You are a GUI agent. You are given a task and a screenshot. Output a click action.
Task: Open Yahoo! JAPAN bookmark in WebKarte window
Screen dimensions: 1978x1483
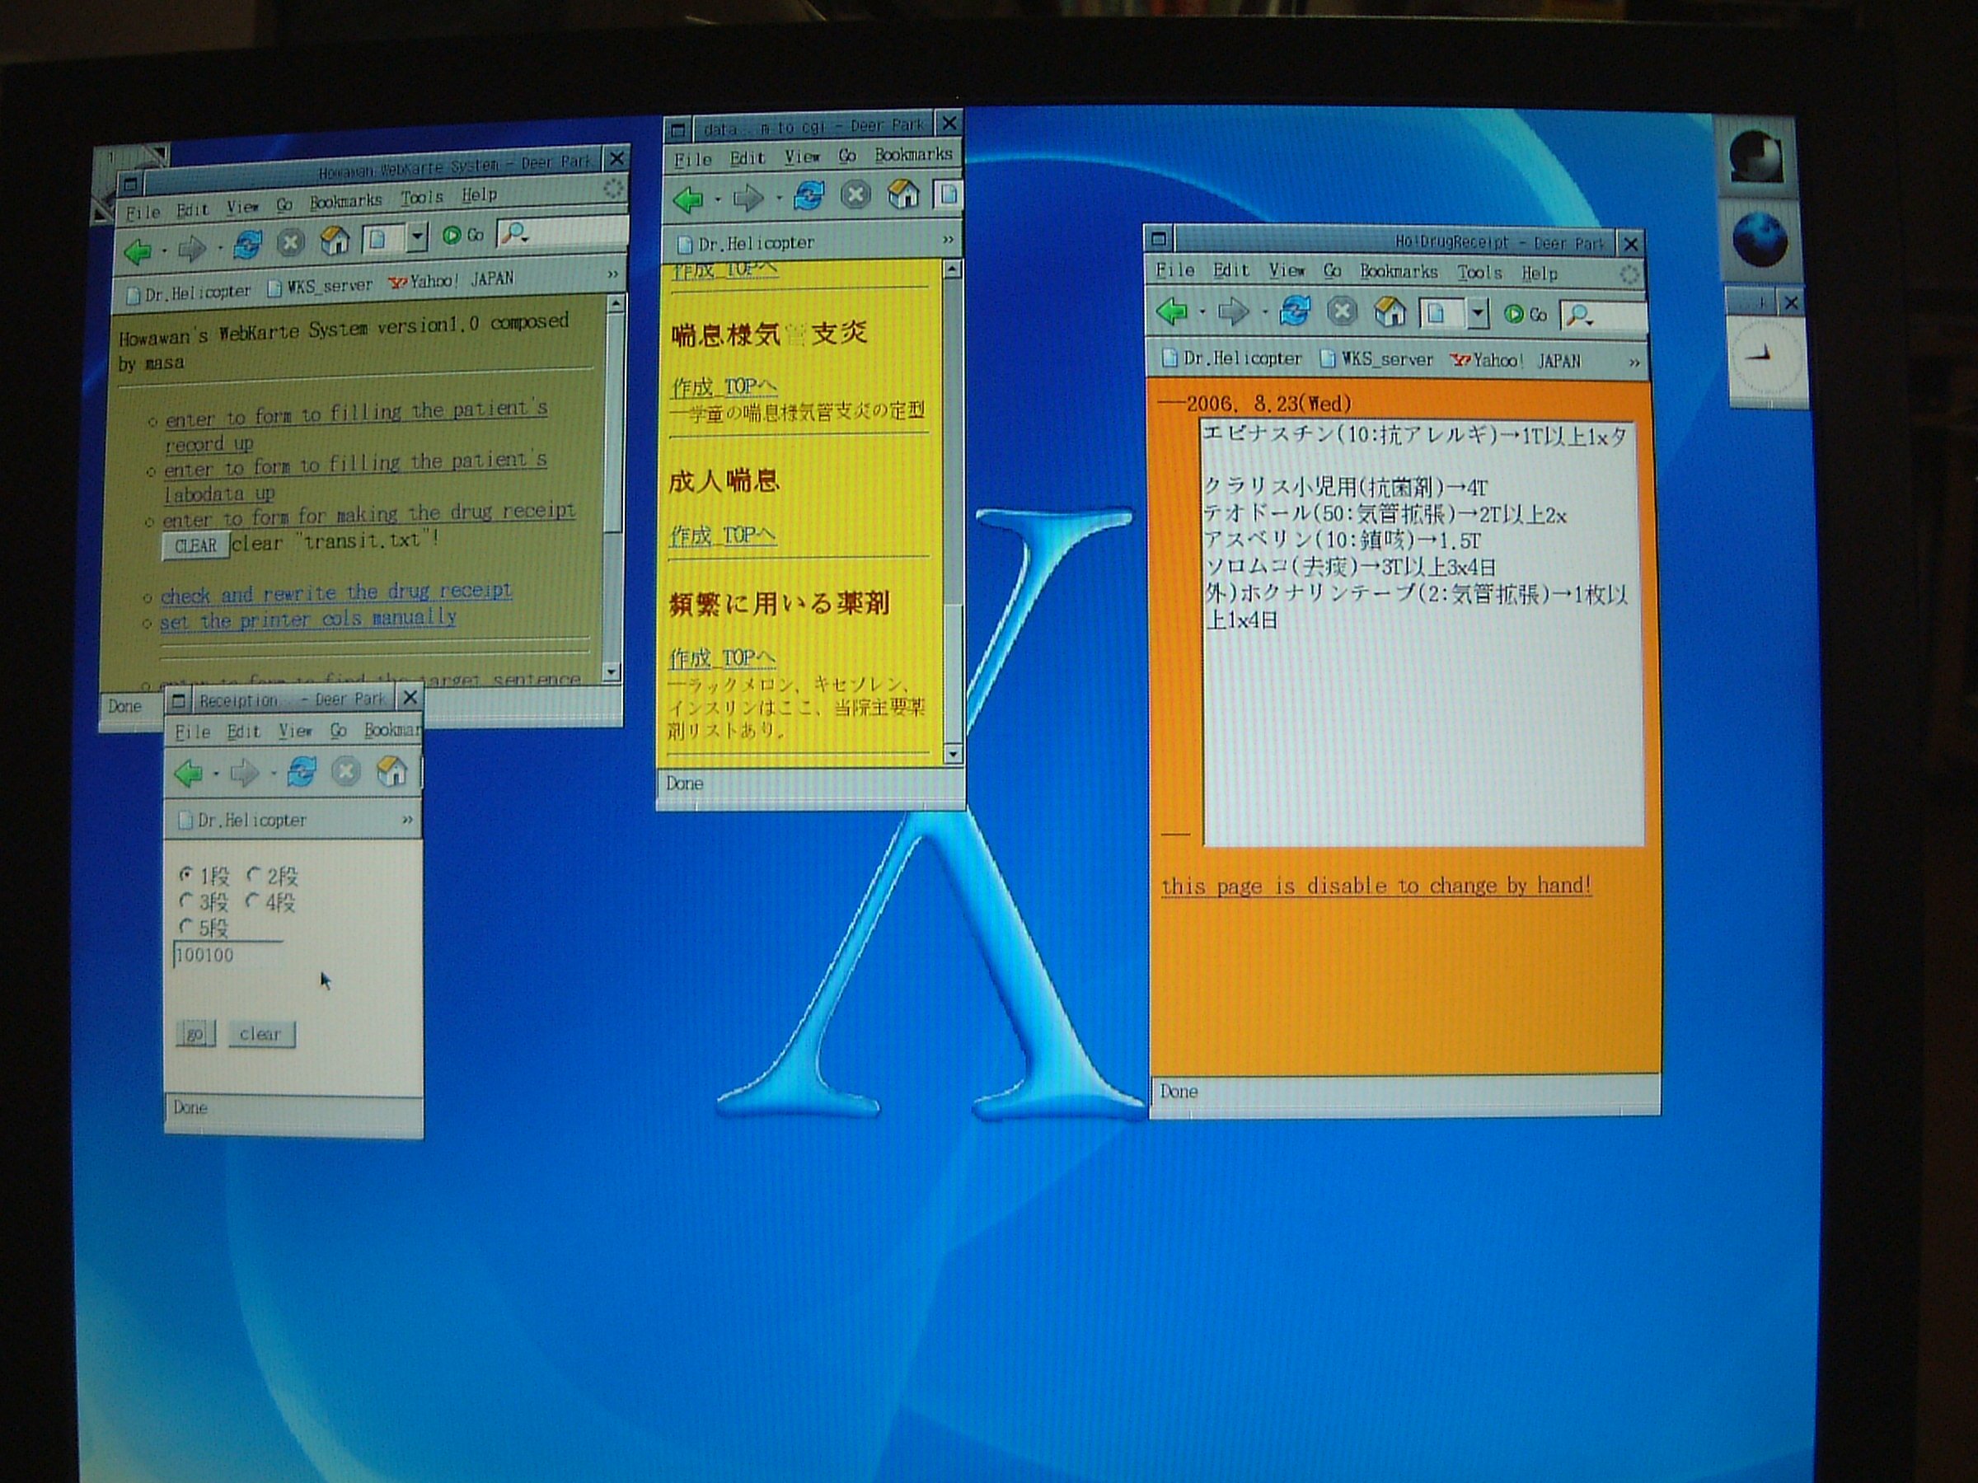452,280
